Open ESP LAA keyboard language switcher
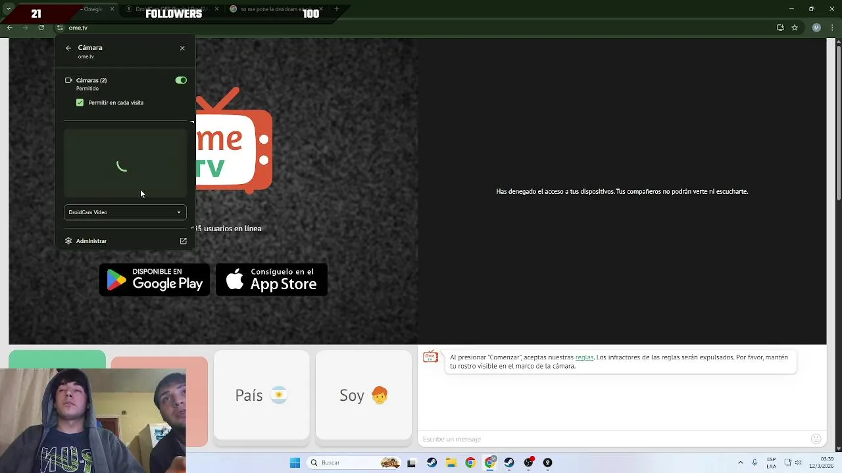The width and height of the screenshot is (842, 473). pos(771,462)
